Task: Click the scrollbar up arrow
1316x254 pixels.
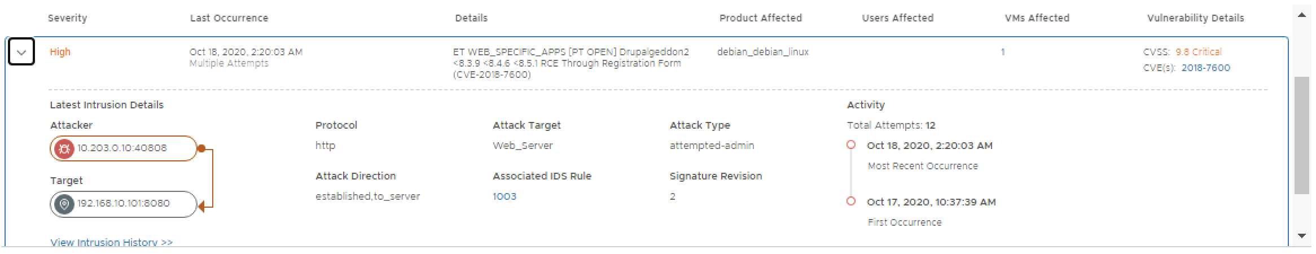Action: click(1301, 15)
